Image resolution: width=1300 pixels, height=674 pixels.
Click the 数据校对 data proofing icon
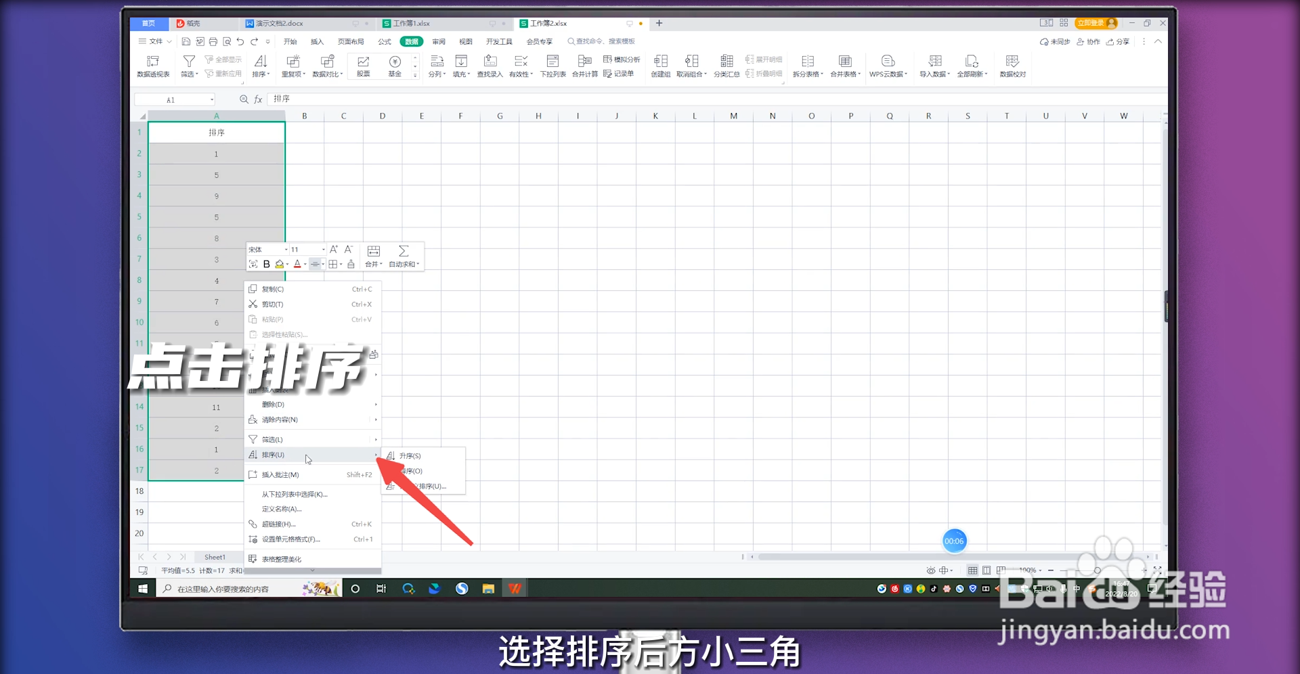pos(1013,66)
